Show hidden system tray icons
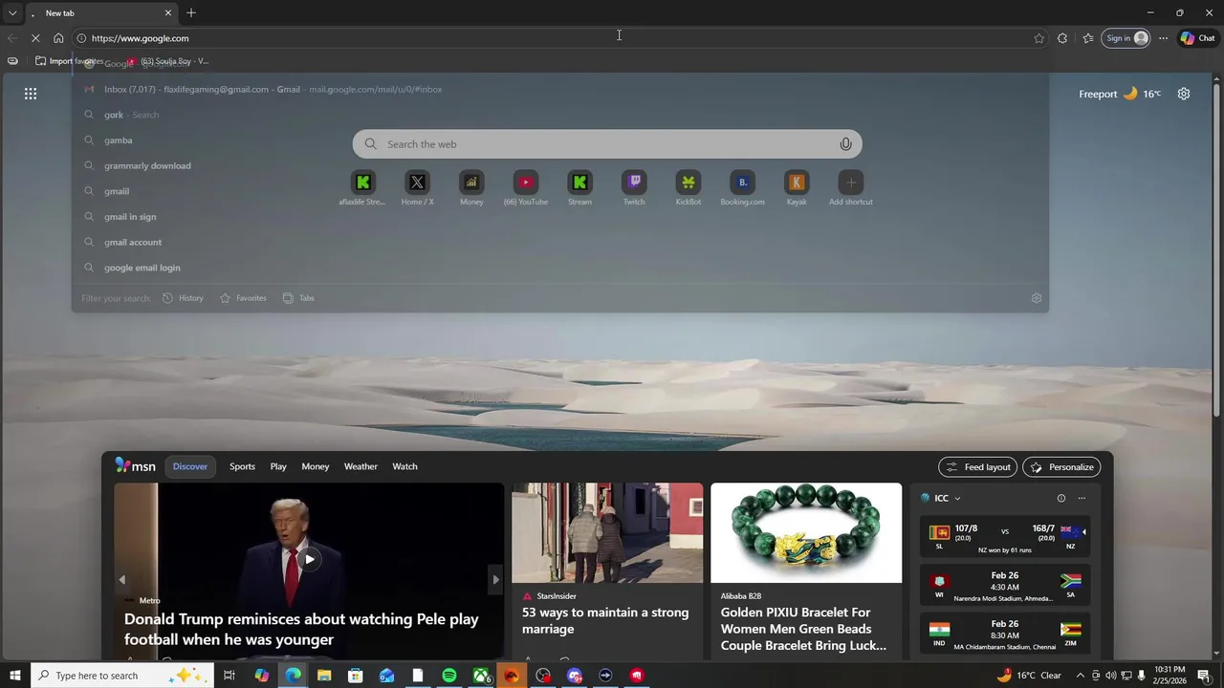 click(1081, 676)
